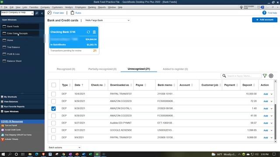
Task: Open Excel from the taskbar
Action: (91, 154)
